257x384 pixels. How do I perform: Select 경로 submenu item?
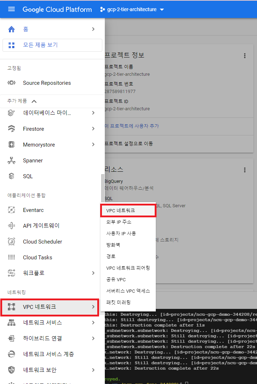128,256
